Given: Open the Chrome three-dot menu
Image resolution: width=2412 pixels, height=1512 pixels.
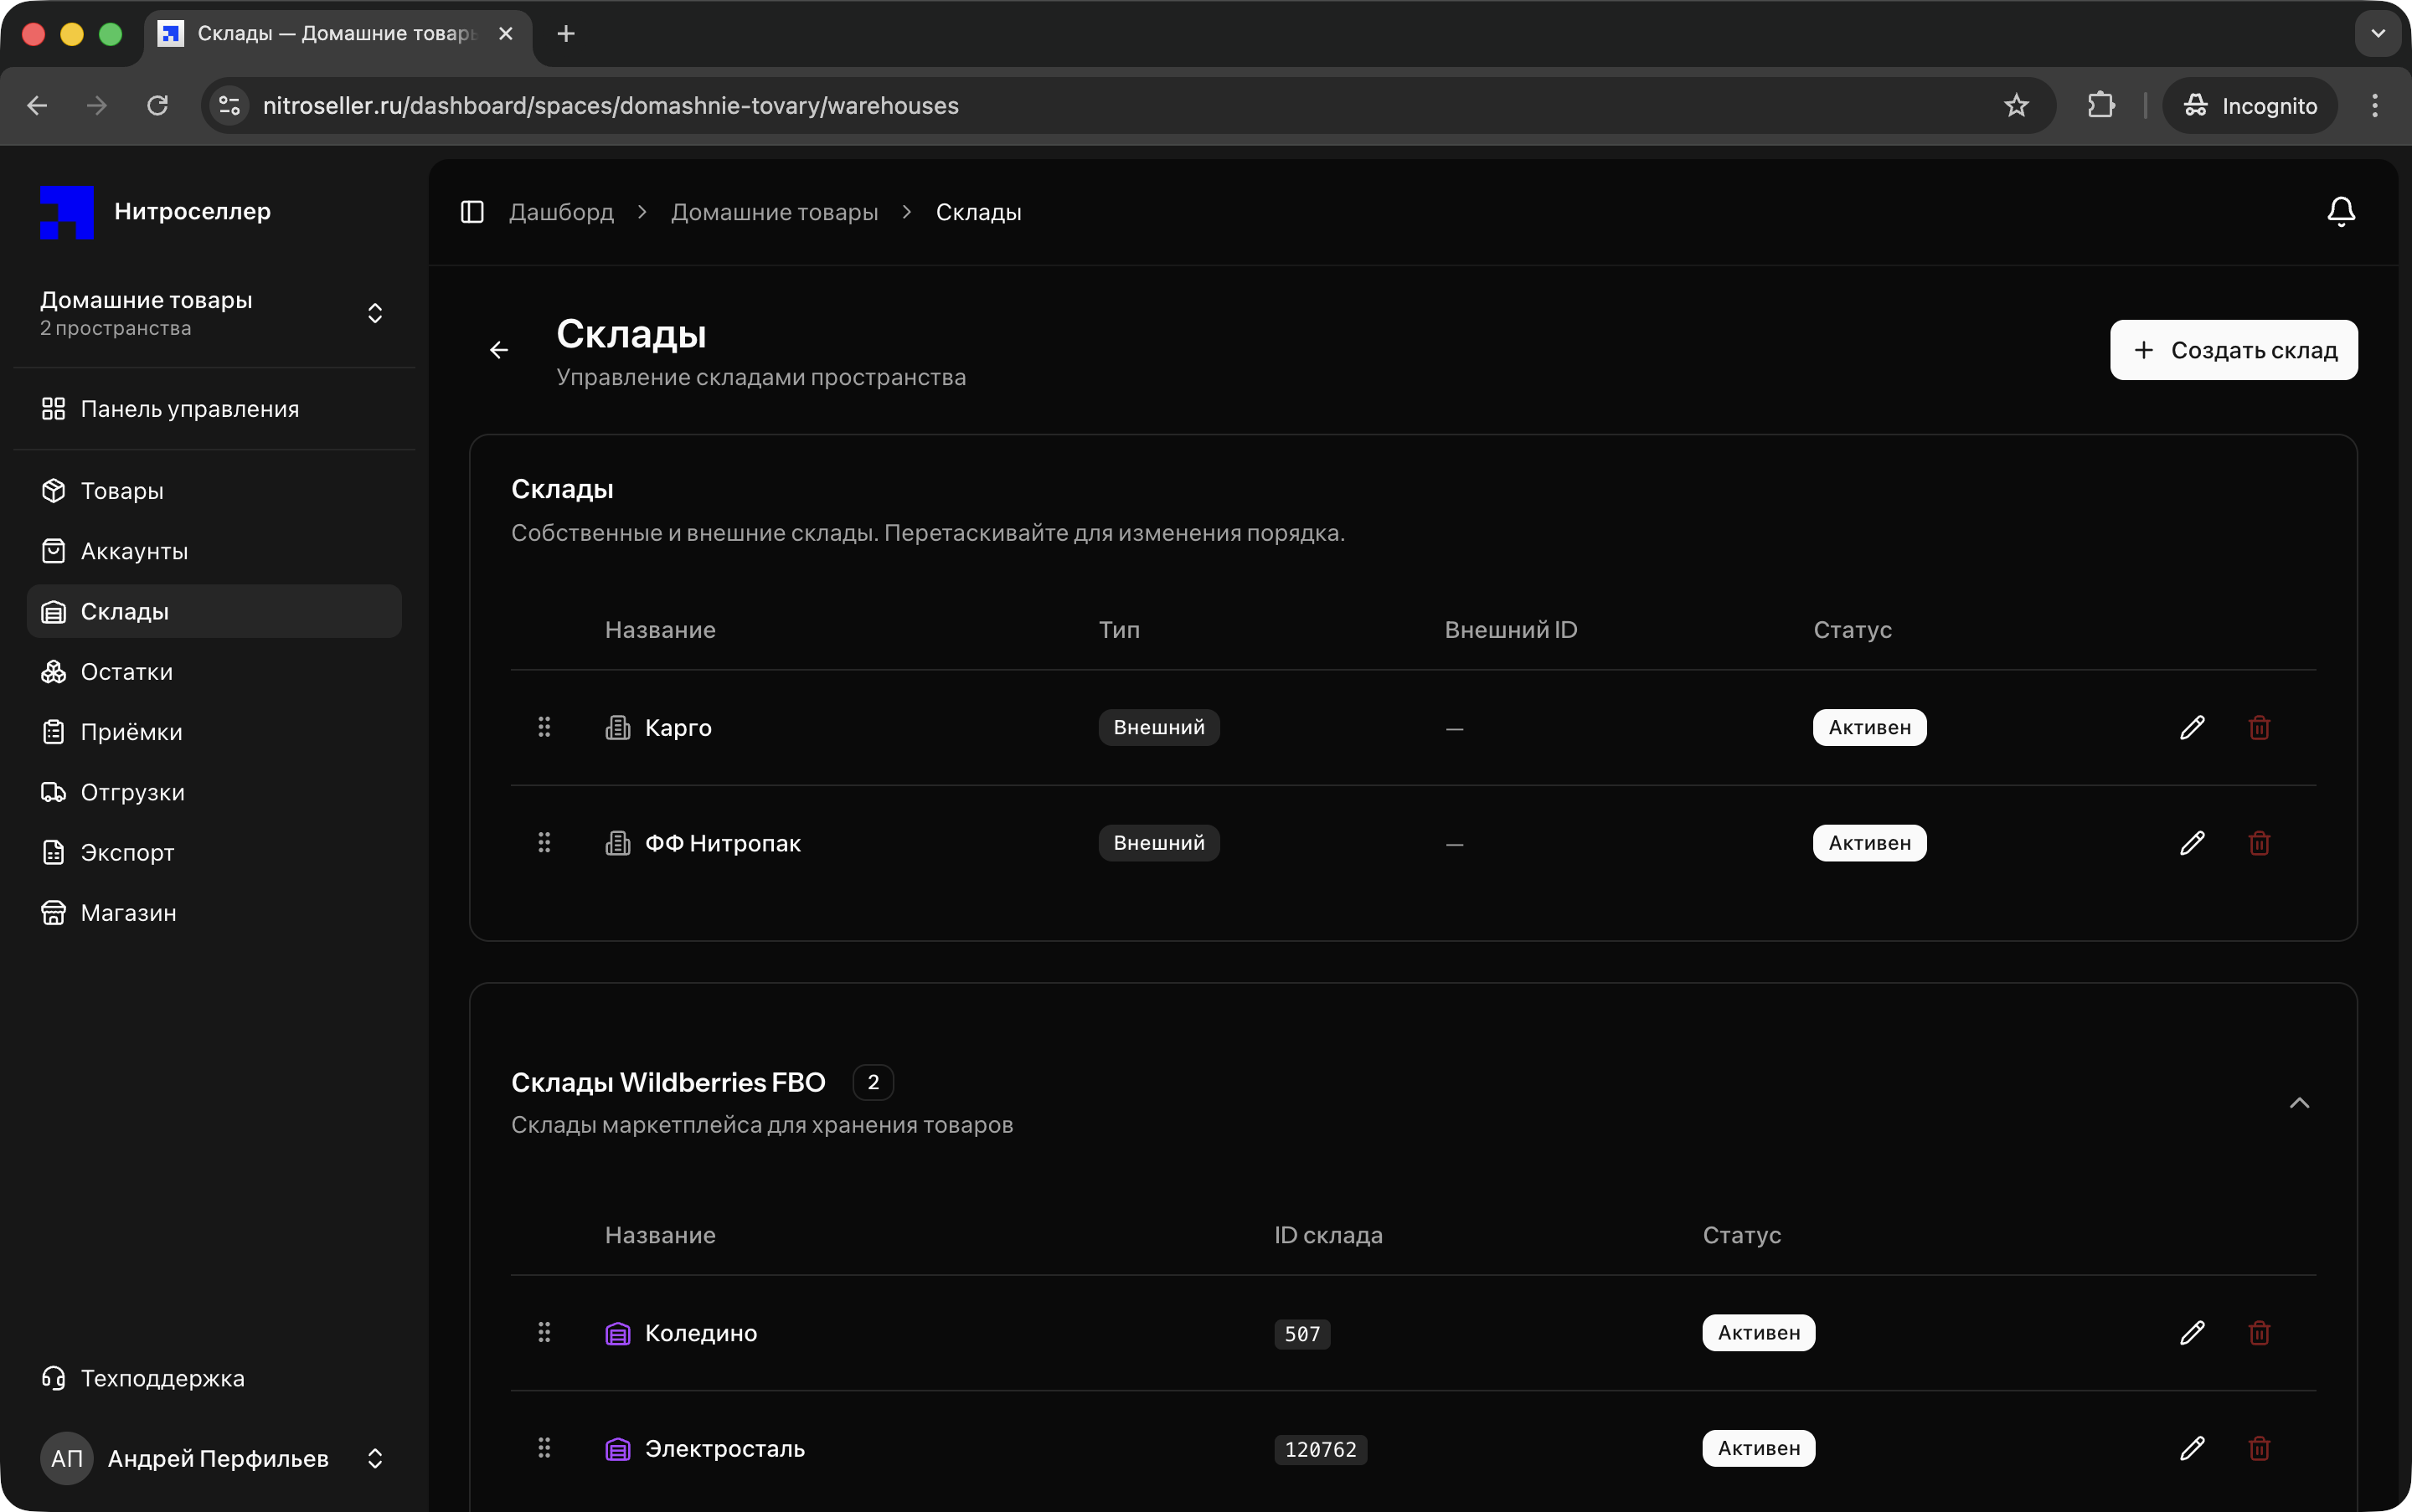Looking at the screenshot, I should (2374, 106).
